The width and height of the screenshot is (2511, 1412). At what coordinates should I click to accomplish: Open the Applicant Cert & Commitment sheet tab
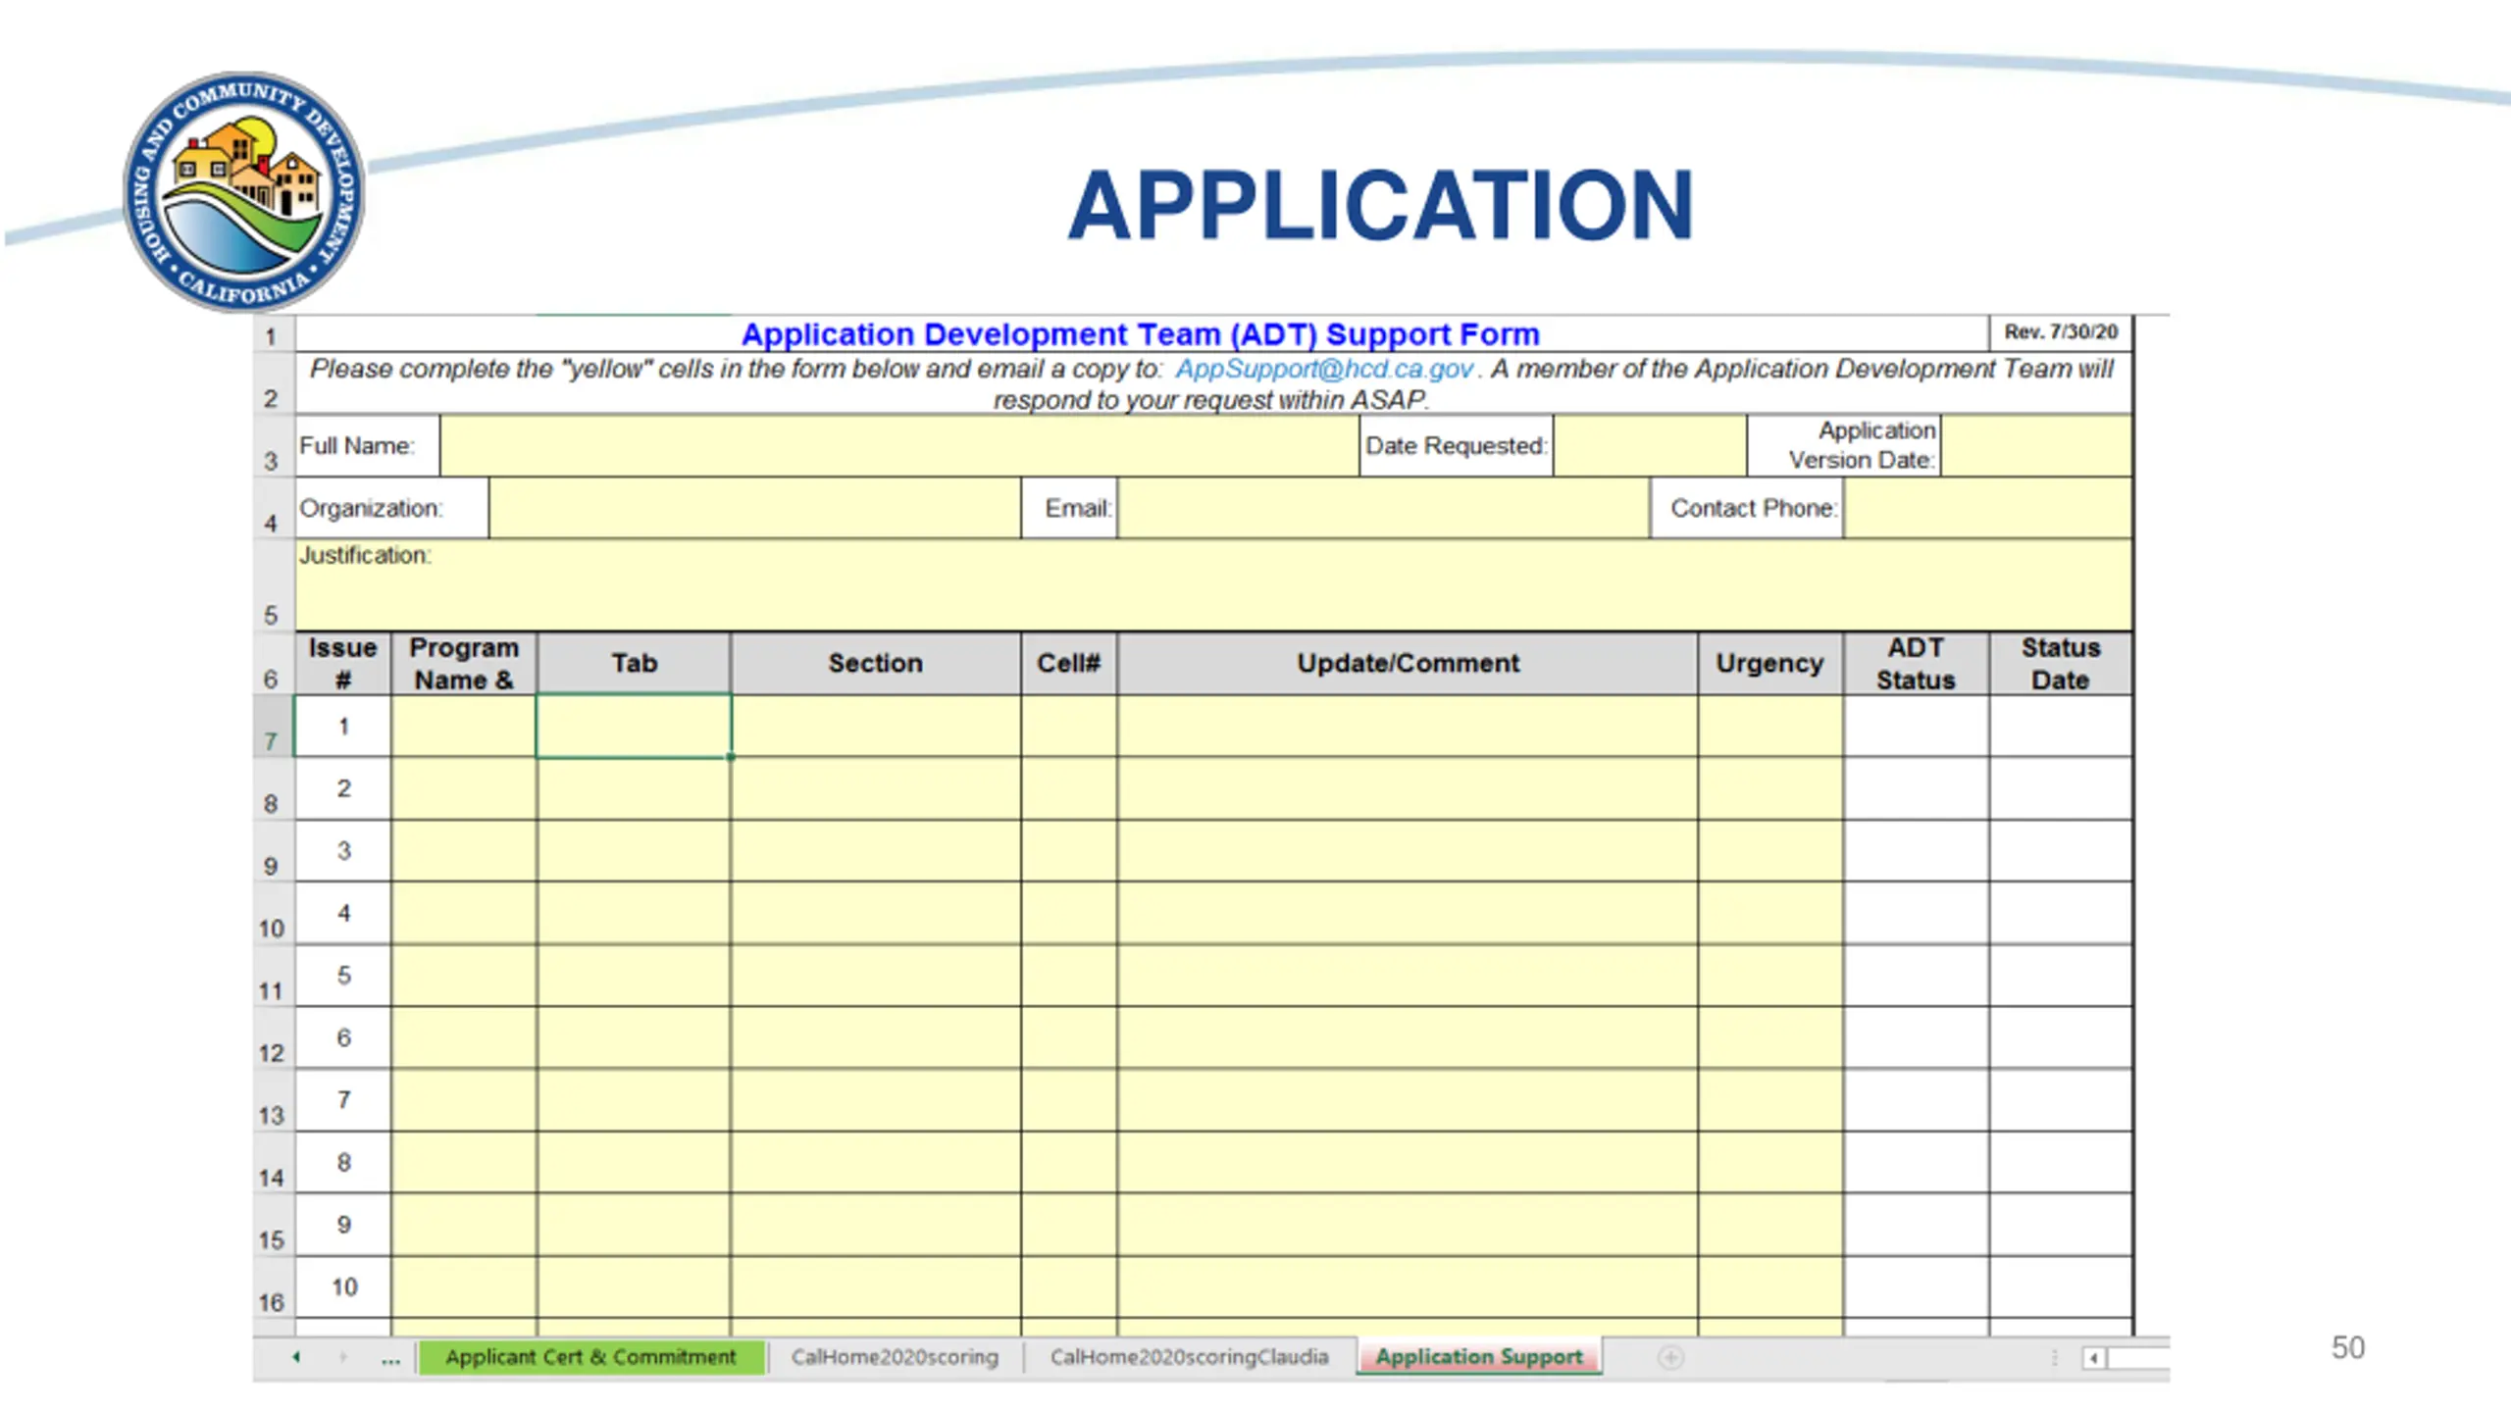tap(590, 1357)
